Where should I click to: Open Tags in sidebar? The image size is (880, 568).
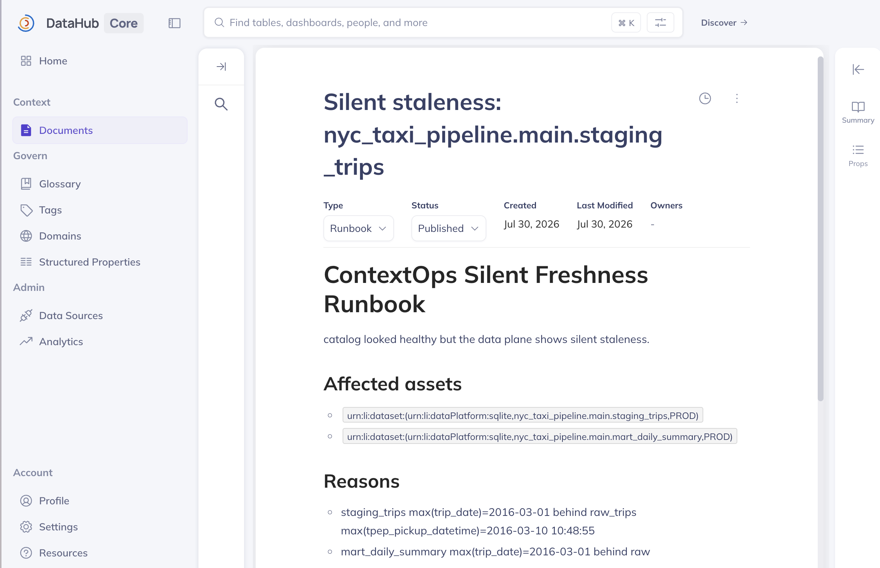click(100, 210)
